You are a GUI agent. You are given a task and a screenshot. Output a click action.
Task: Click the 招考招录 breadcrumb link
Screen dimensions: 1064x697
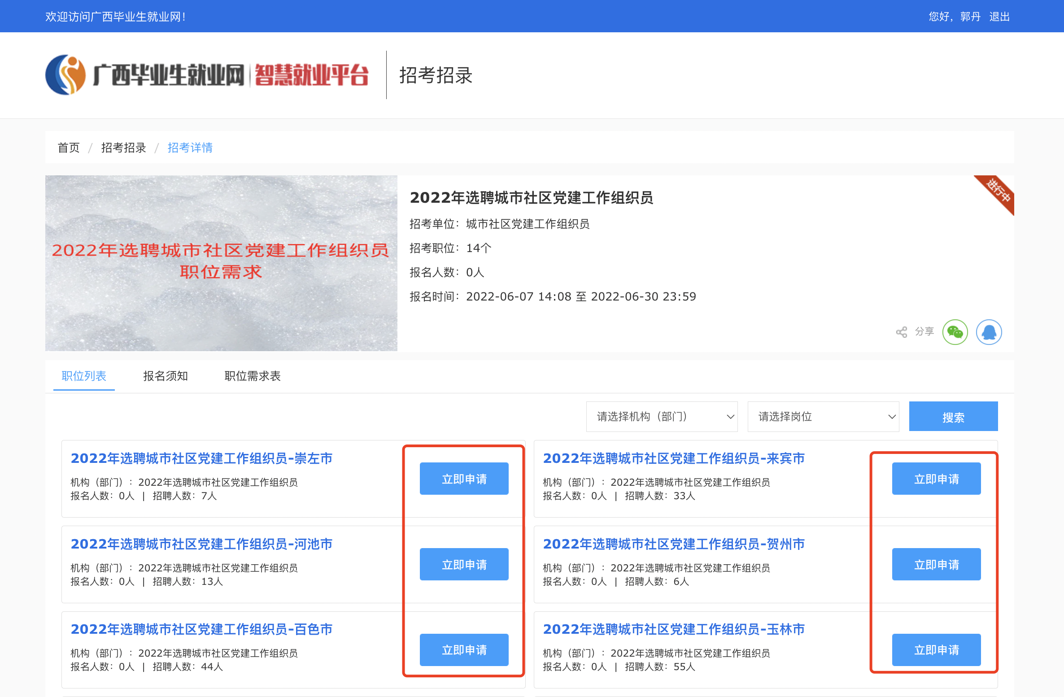pos(123,148)
